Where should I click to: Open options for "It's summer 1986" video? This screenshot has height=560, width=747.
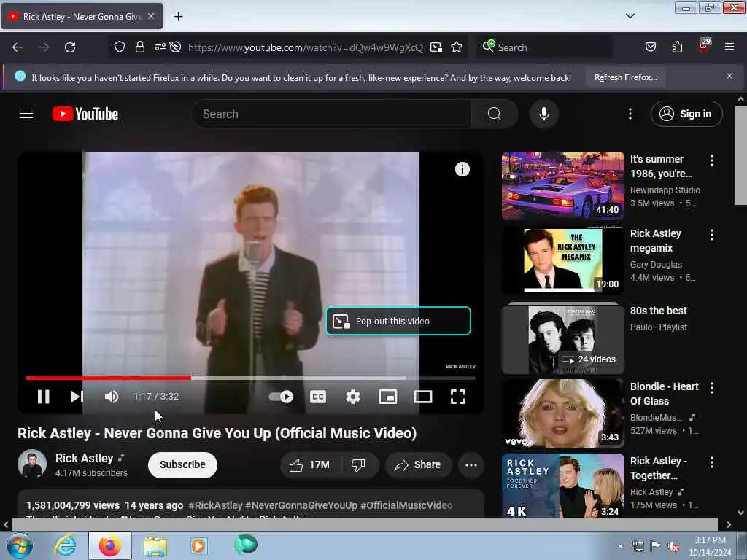(x=712, y=160)
